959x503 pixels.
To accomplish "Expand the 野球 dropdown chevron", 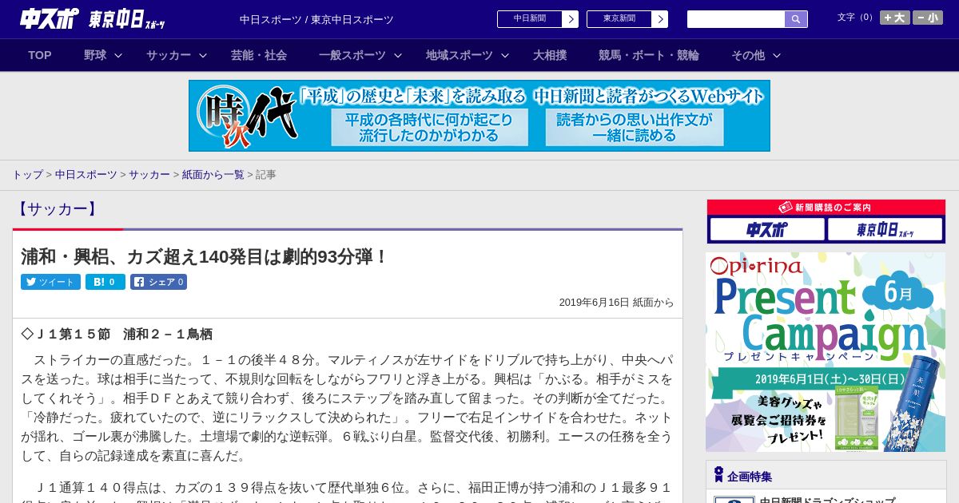I will click(x=118, y=55).
